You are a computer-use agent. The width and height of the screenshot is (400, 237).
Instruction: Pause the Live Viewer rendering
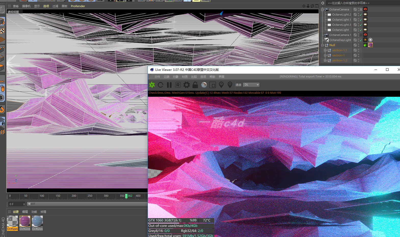169,85
